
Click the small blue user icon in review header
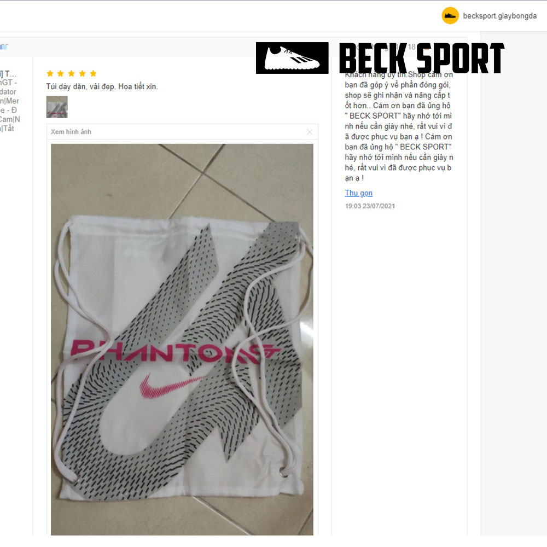[x=4, y=46]
